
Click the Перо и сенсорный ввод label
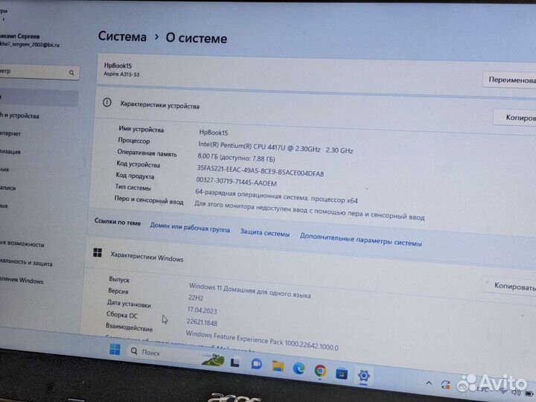point(149,200)
